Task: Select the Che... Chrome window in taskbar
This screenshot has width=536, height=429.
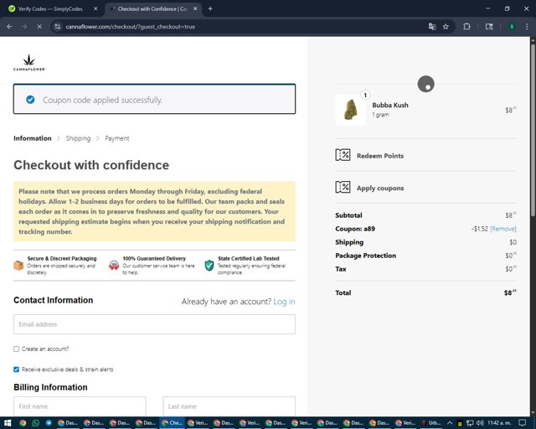Action: click(172, 423)
